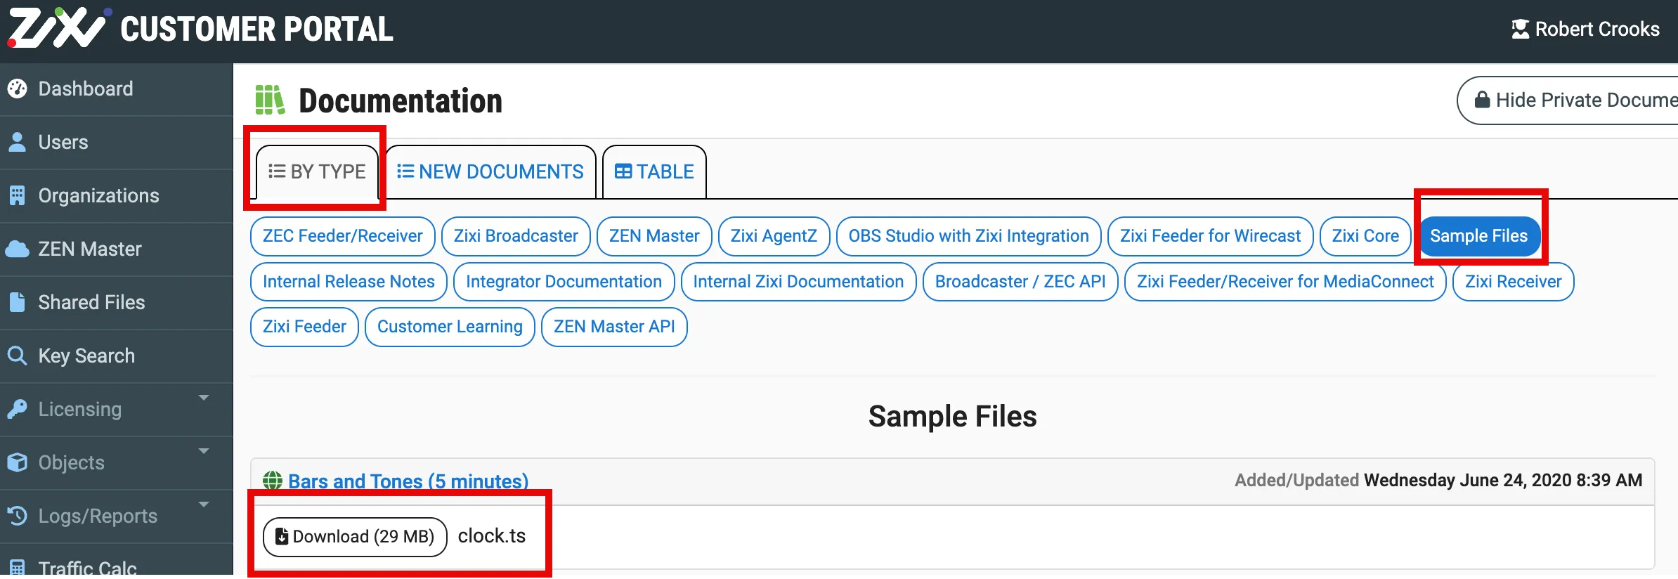The image size is (1678, 579).
Task: Open Integrator Documentation category
Action: click(x=564, y=282)
